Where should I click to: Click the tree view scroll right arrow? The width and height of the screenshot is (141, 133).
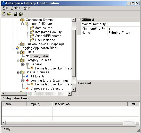click(70, 94)
